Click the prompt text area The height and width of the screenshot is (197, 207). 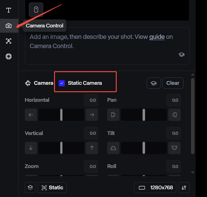(107, 46)
